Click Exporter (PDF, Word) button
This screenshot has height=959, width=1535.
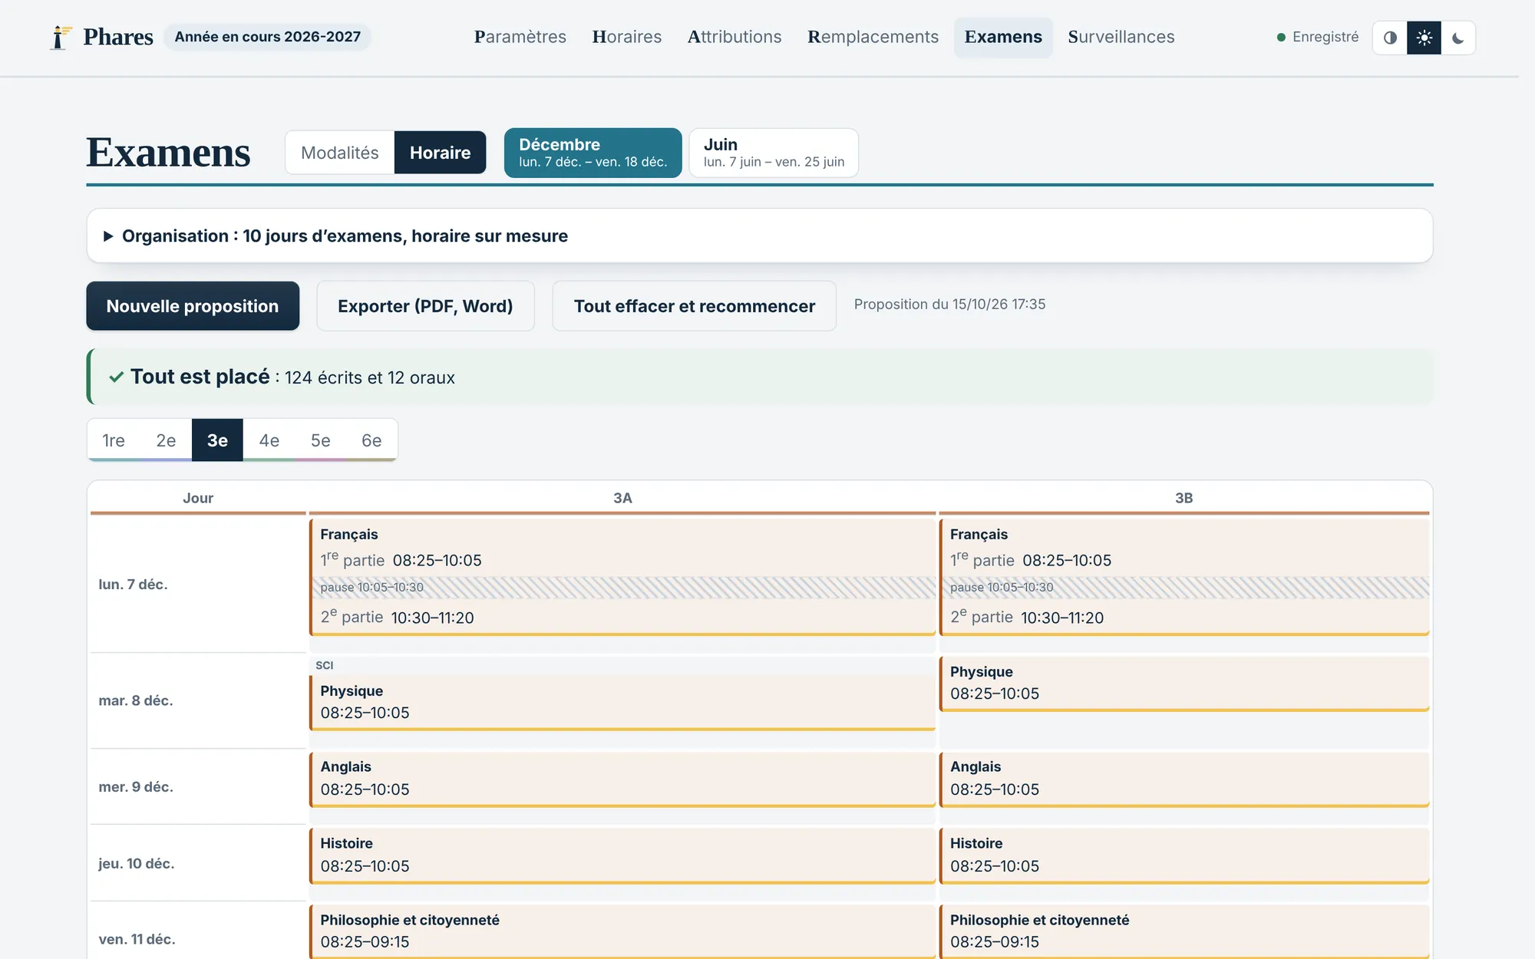coord(425,306)
